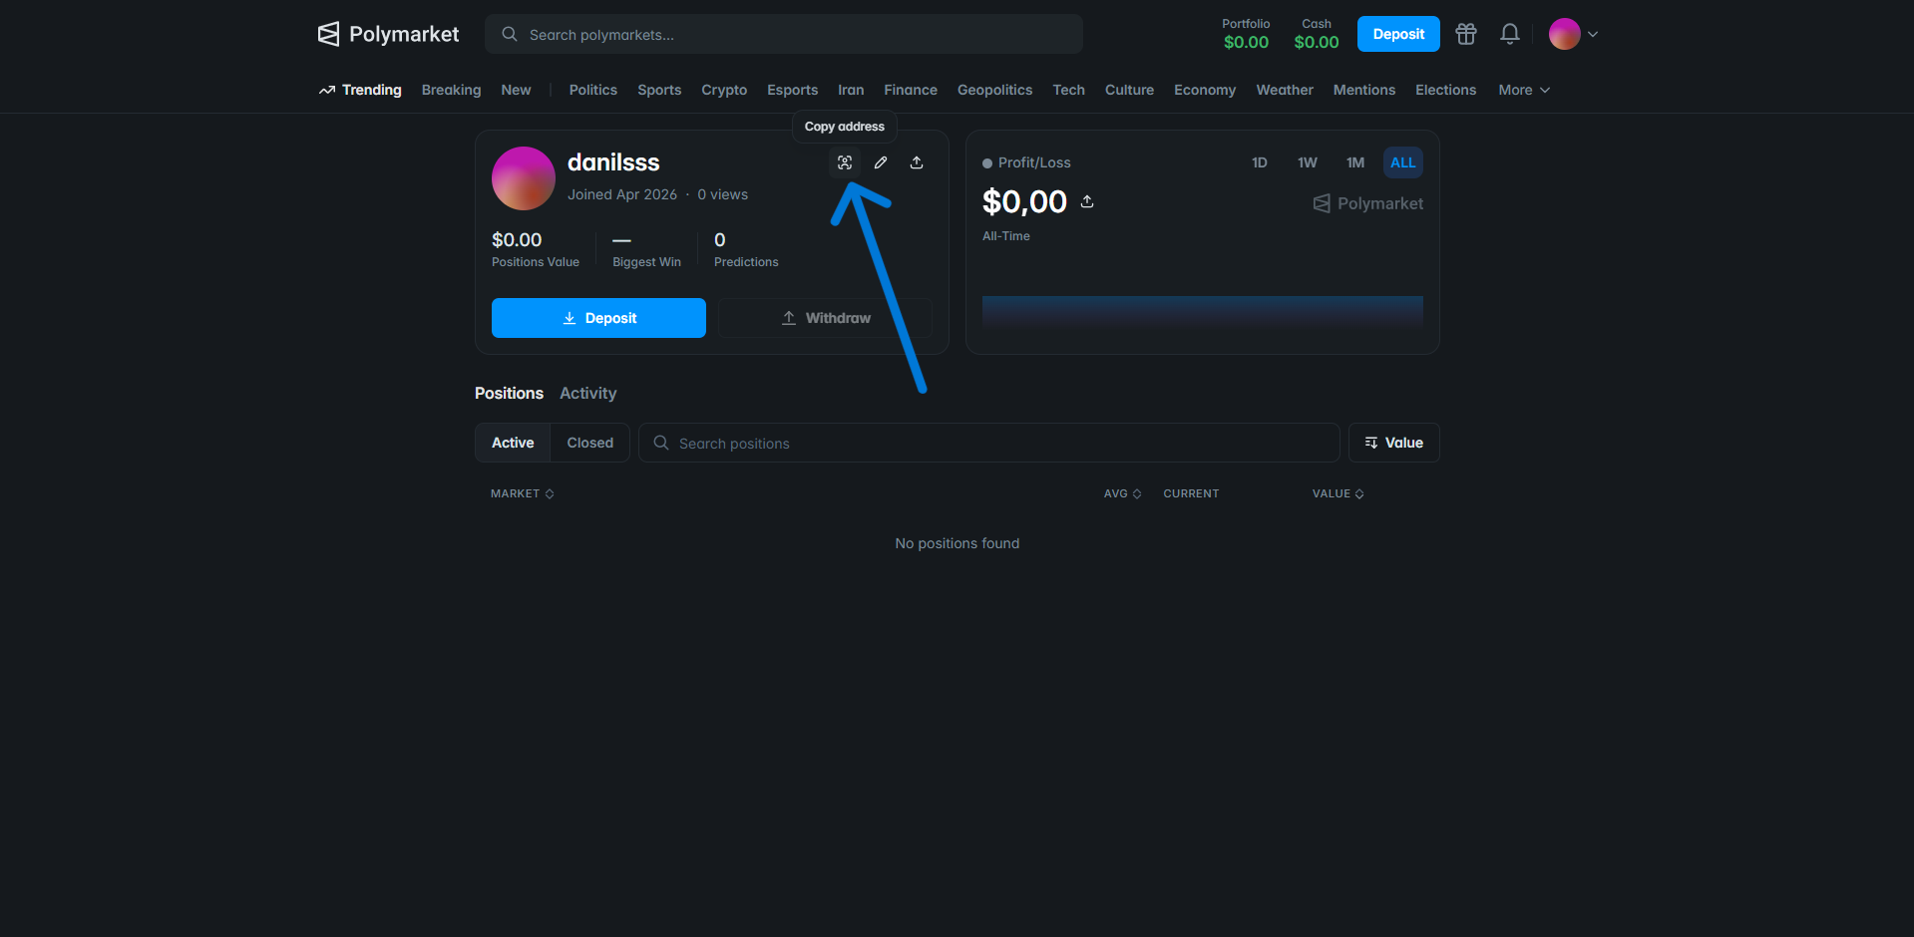Click the Biggest Win stat
The image size is (1914, 937).
(646, 249)
